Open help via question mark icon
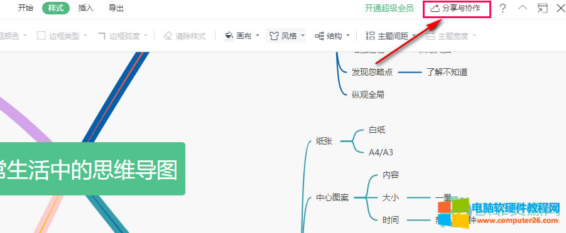Image resolution: width=566 pixels, height=233 pixels. pyautogui.click(x=503, y=9)
